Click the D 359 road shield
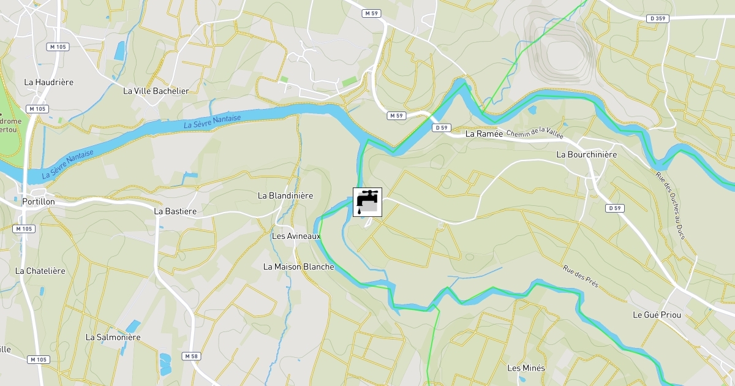Image resolution: width=735 pixels, height=386 pixels. click(658, 19)
